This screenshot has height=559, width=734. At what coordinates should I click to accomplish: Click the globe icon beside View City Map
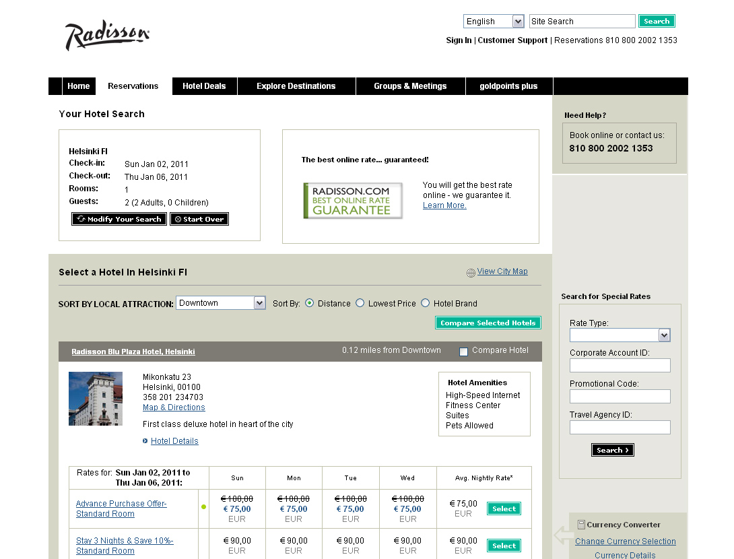(471, 273)
